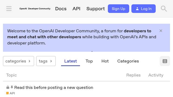This screenshot has width=173, height=97.
Task: Open the hamburger sidebar menu
Action: 9,9
